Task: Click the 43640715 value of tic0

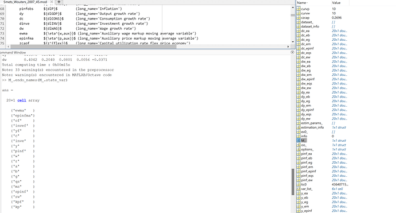Action: pyautogui.click(x=340, y=184)
